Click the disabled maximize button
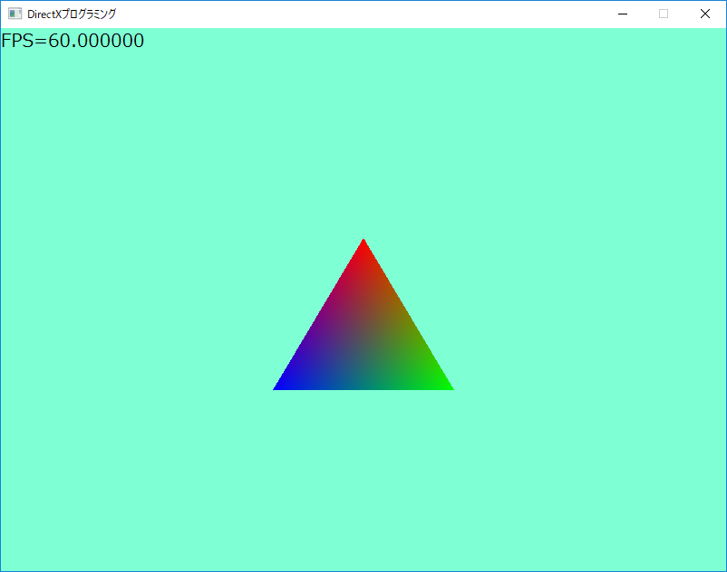 pyautogui.click(x=664, y=14)
